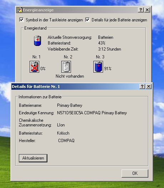
Task: Click the Nr. 3 blue battery icon
Action: tap(98, 67)
